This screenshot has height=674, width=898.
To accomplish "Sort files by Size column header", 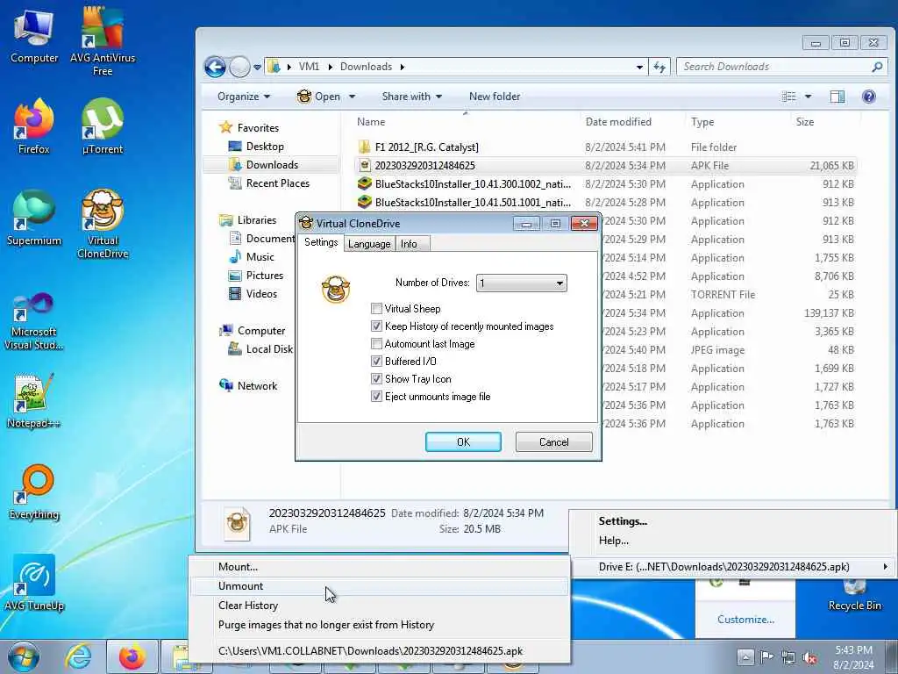I will pyautogui.click(x=824, y=121).
